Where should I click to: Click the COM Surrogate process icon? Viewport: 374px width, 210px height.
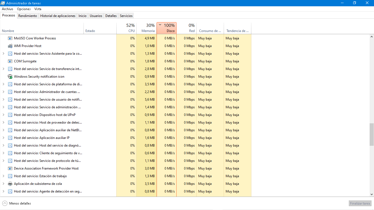(x=10, y=61)
